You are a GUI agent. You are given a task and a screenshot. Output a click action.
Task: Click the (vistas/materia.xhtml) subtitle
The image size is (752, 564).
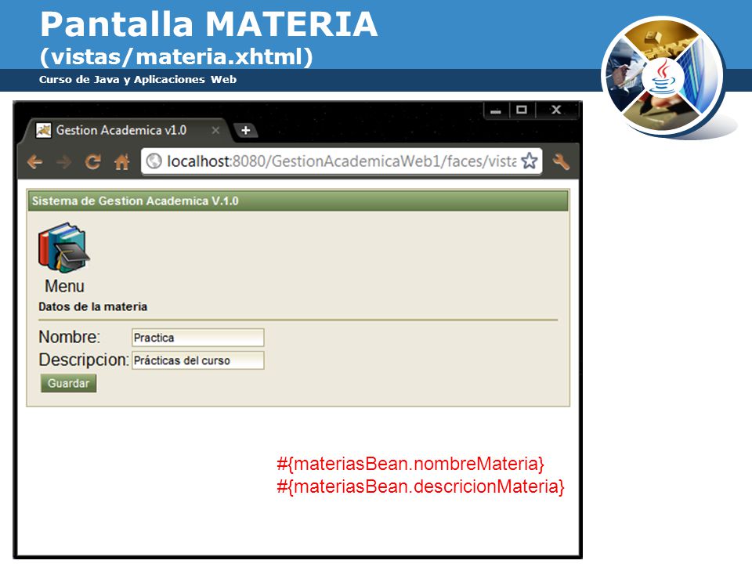tap(176, 56)
